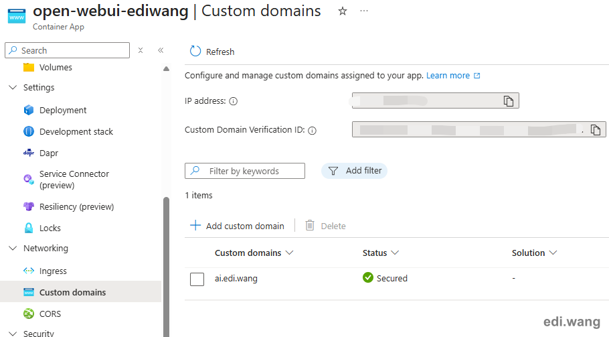Copy the IP address to clipboard
Image resolution: width=609 pixels, height=337 pixels.
(509, 100)
